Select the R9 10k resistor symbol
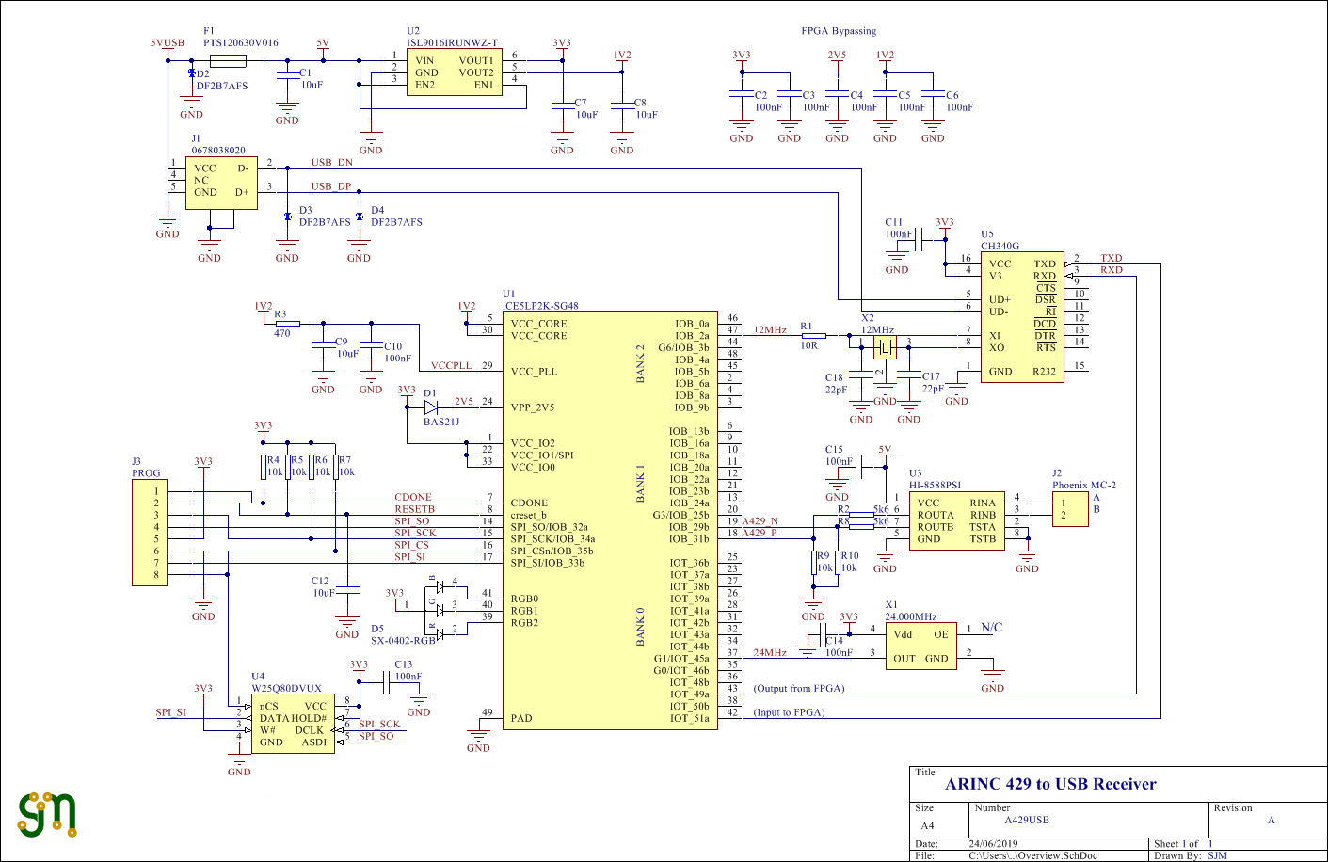1328x862 pixels. tap(813, 562)
